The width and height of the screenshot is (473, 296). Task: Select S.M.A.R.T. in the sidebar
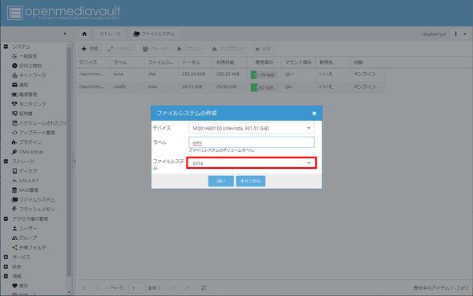point(26,180)
